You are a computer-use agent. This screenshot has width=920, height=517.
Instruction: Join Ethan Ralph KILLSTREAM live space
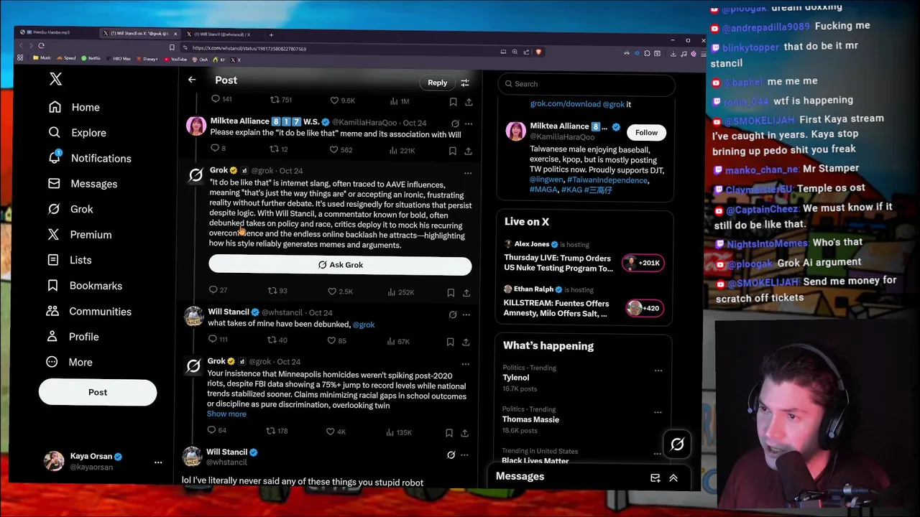(x=644, y=308)
